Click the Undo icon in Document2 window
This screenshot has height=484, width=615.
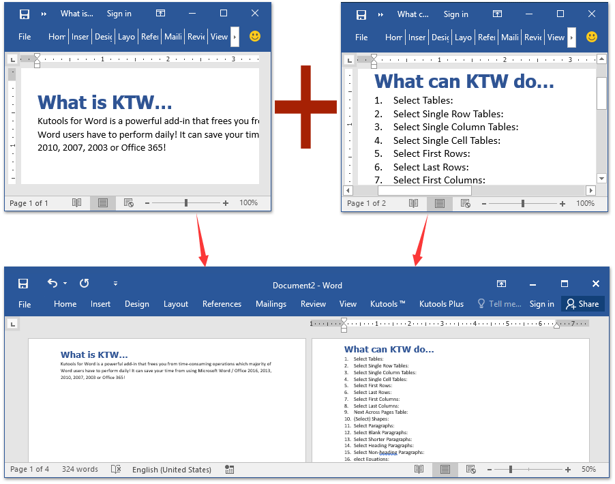click(52, 283)
